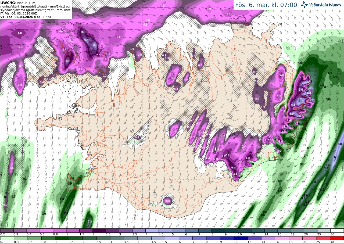The image size is (344, 244).
Task: Click the Veðurstofa Íslands name text
Action: coord(325,5)
